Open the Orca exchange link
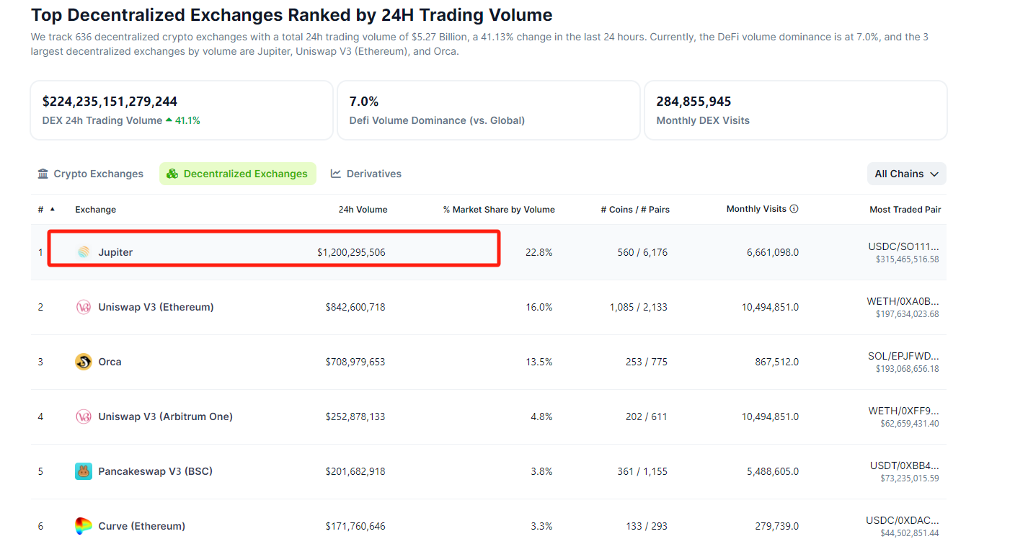 [x=110, y=362]
